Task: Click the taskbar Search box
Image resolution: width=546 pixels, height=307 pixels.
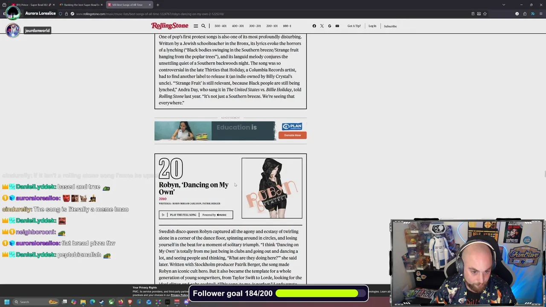Action: click(x=35, y=302)
